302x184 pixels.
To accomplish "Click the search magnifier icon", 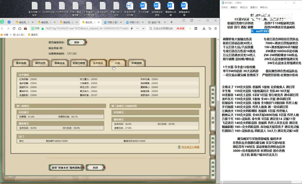I will [x=151, y=28].
